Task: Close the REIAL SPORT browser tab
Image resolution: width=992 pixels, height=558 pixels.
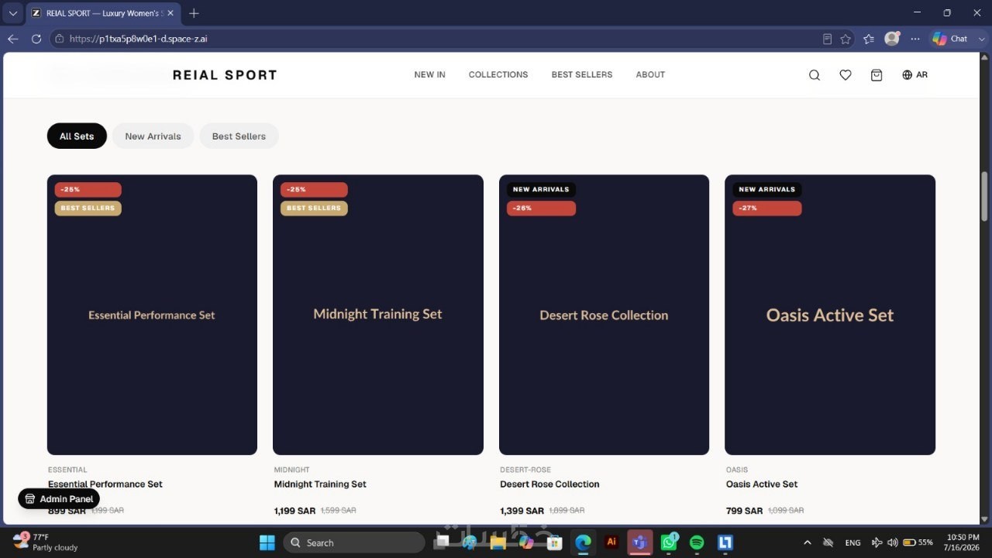Action: (x=170, y=13)
